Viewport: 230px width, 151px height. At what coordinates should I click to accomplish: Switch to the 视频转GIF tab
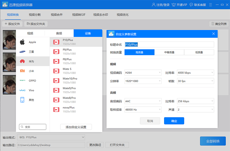(79, 14)
